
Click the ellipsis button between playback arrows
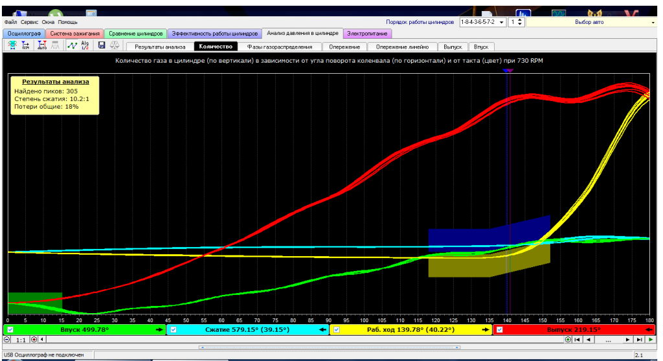point(608,340)
